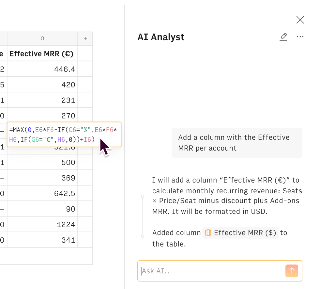Close the AI Analyst panel

(300, 20)
